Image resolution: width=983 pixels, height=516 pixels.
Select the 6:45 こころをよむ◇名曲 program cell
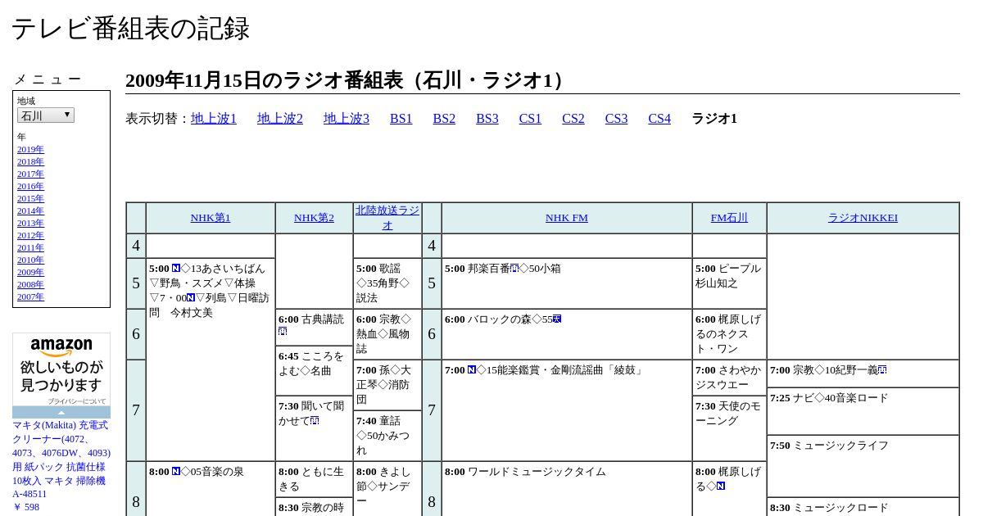click(x=314, y=370)
